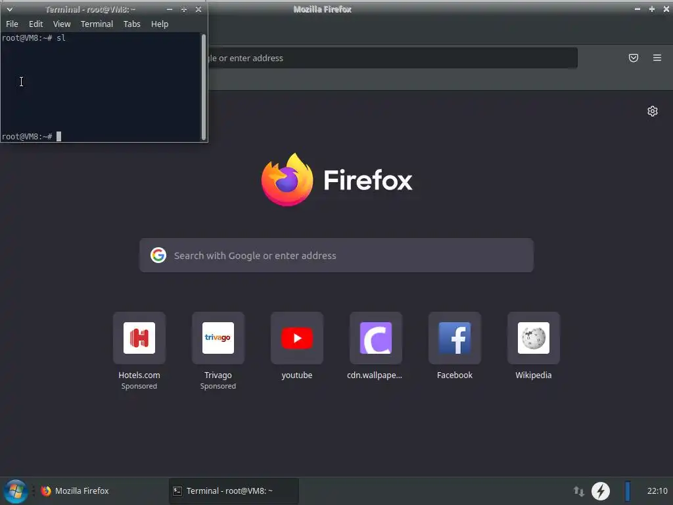This screenshot has height=505, width=673.
Task: Click the Firefox wordmark text
Action: pyautogui.click(x=368, y=180)
